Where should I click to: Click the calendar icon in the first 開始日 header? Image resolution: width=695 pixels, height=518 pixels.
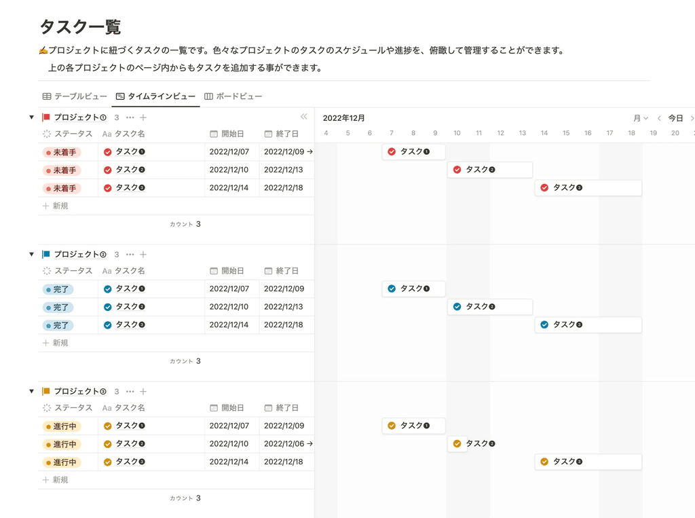(214, 134)
